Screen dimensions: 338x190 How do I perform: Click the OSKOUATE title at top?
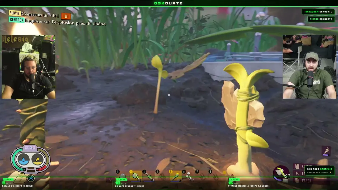pyautogui.click(x=168, y=3)
